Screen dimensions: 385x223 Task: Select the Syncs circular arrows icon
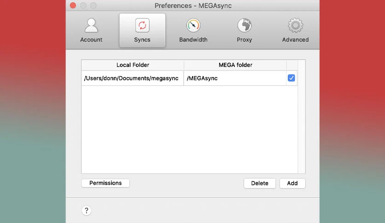142,25
